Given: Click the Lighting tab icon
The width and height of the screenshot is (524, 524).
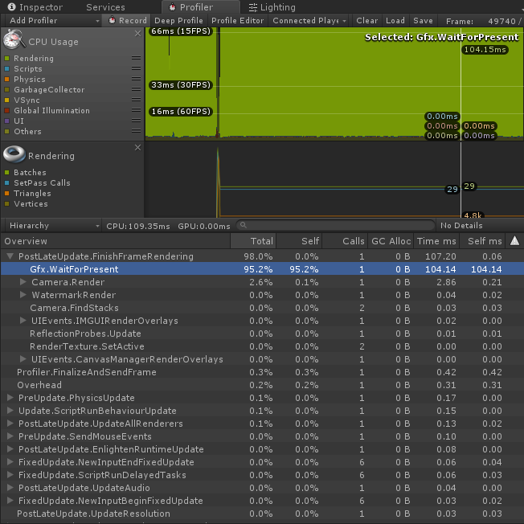Looking at the screenshot, I should click(253, 7).
